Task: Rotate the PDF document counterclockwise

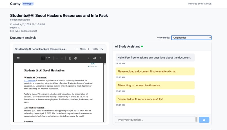Action: click(75, 58)
